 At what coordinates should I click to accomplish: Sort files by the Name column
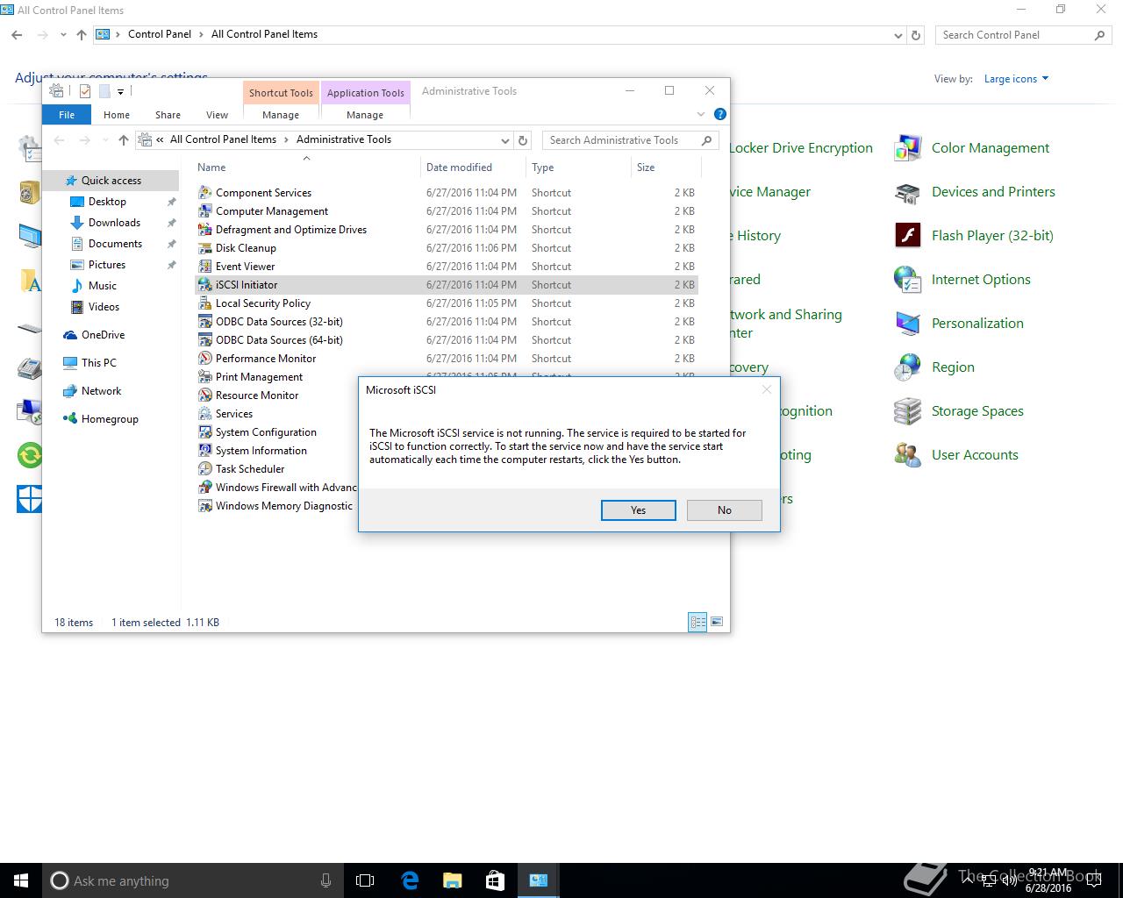[306, 167]
